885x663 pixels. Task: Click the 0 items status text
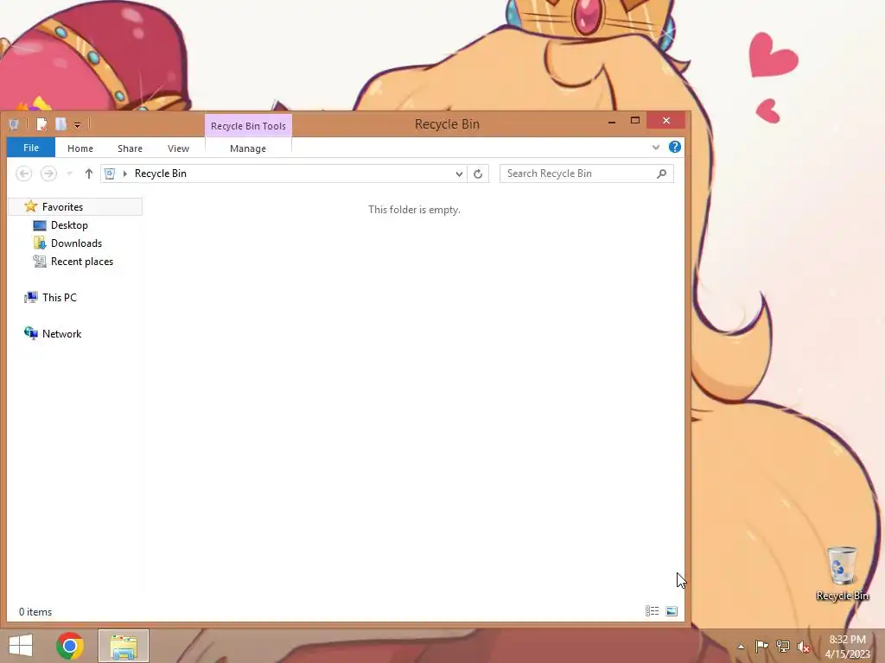pos(35,612)
